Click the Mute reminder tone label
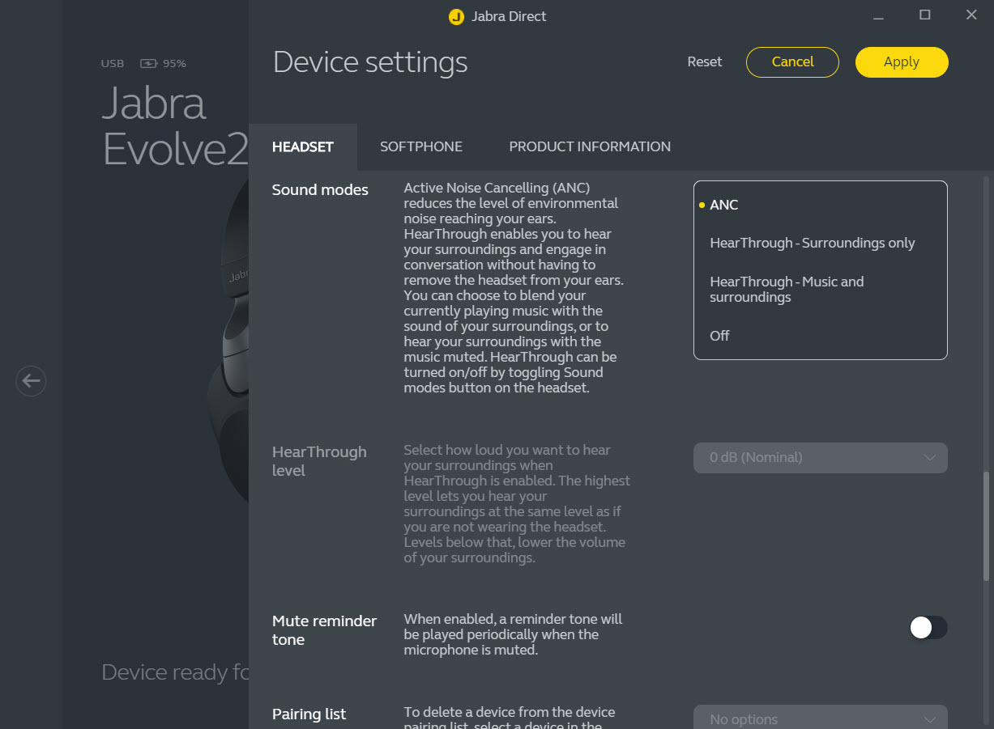Viewport: 994px width, 729px height. click(x=324, y=630)
